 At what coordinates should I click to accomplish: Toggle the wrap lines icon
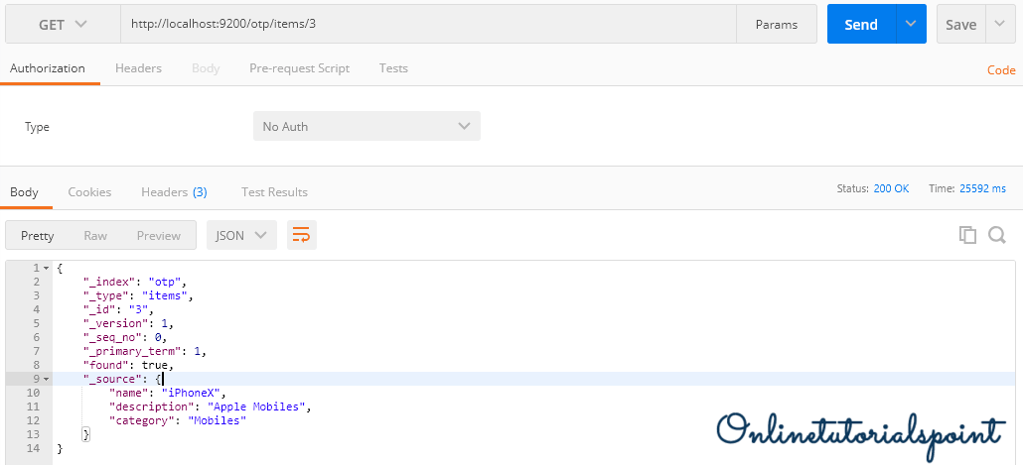pos(301,235)
